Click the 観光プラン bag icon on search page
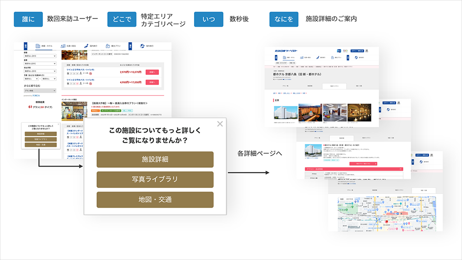 coord(108,46)
